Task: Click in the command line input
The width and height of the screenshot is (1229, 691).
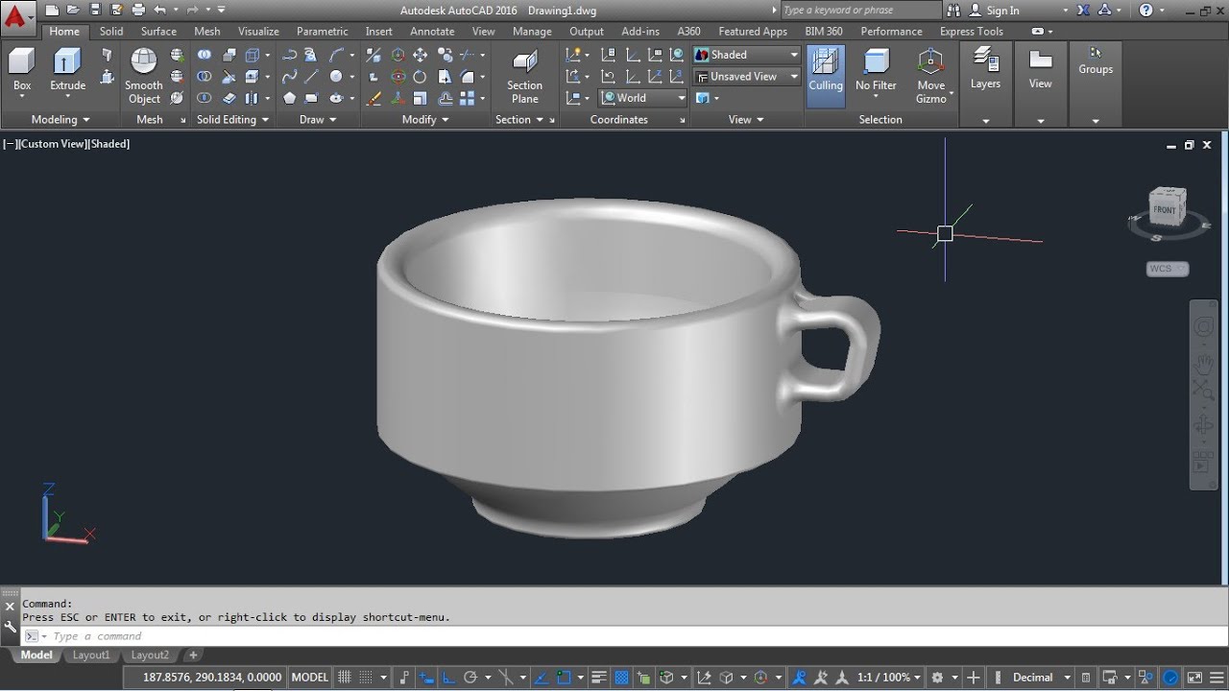Action: coord(634,636)
